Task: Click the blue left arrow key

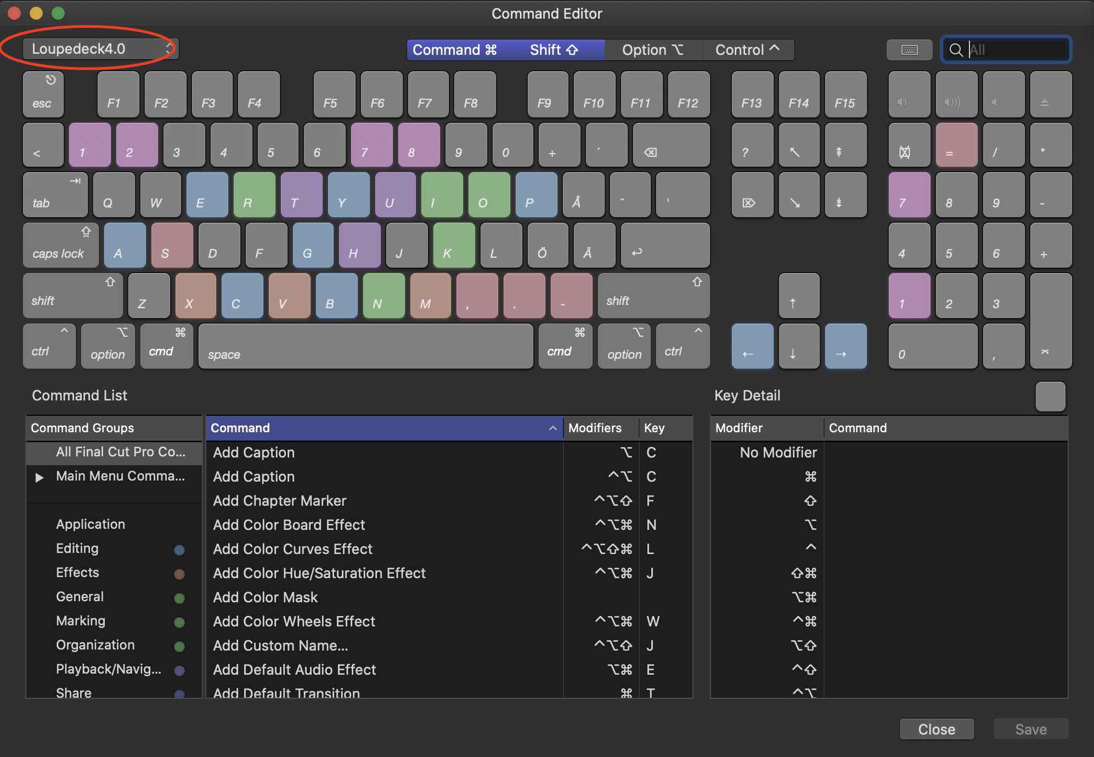Action: pyautogui.click(x=752, y=346)
